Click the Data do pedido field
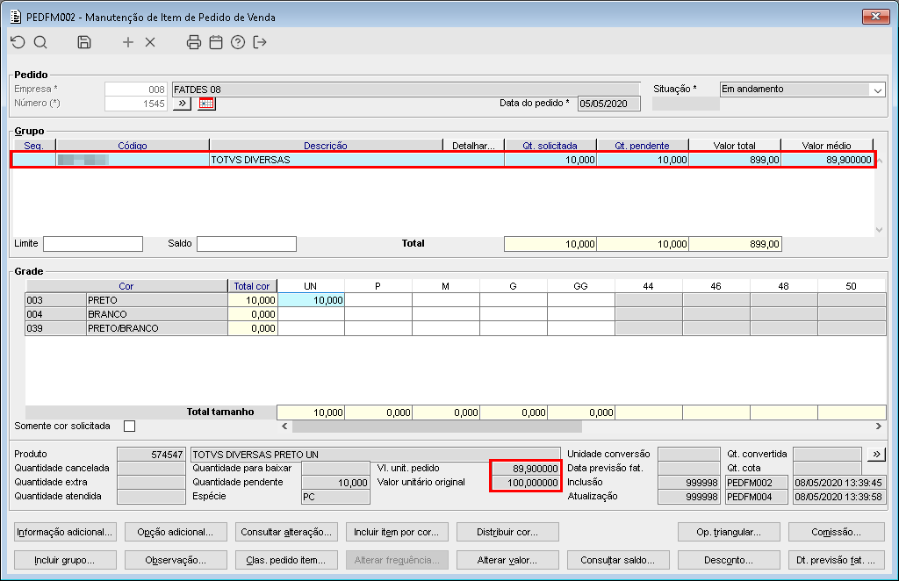This screenshot has width=899, height=581. 609,104
